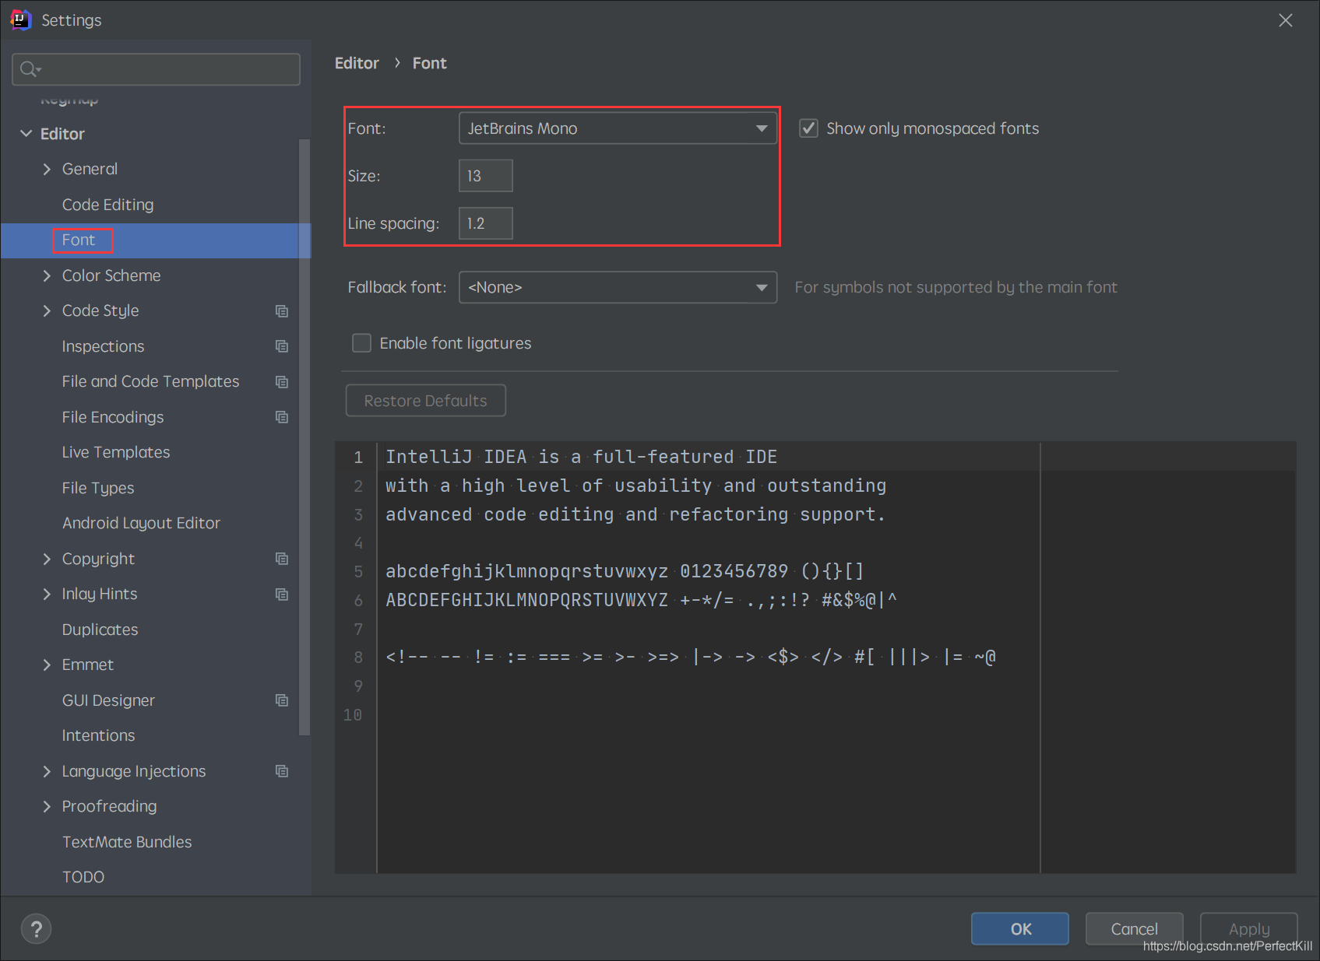Open Duplicates settings page
Viewport: 1320px width, 961px height.
click(100, 630)
